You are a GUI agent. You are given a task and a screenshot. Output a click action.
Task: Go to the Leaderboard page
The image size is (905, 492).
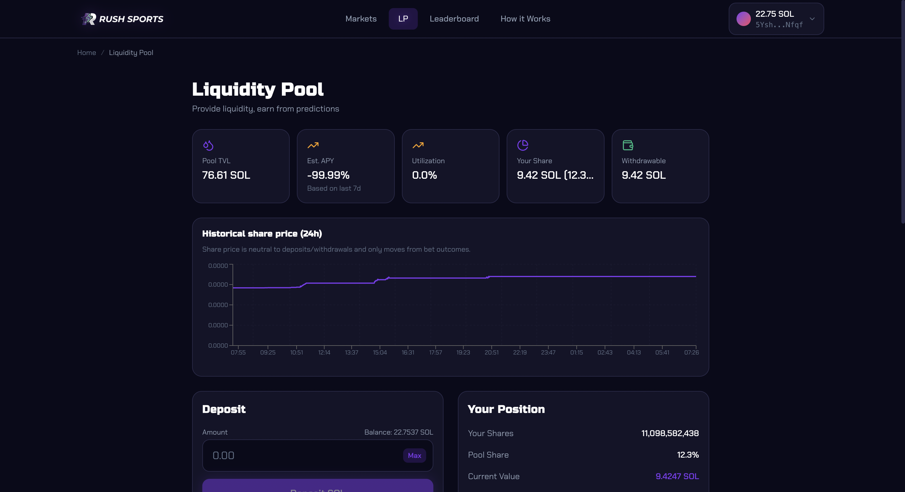(x=454, y=19)
